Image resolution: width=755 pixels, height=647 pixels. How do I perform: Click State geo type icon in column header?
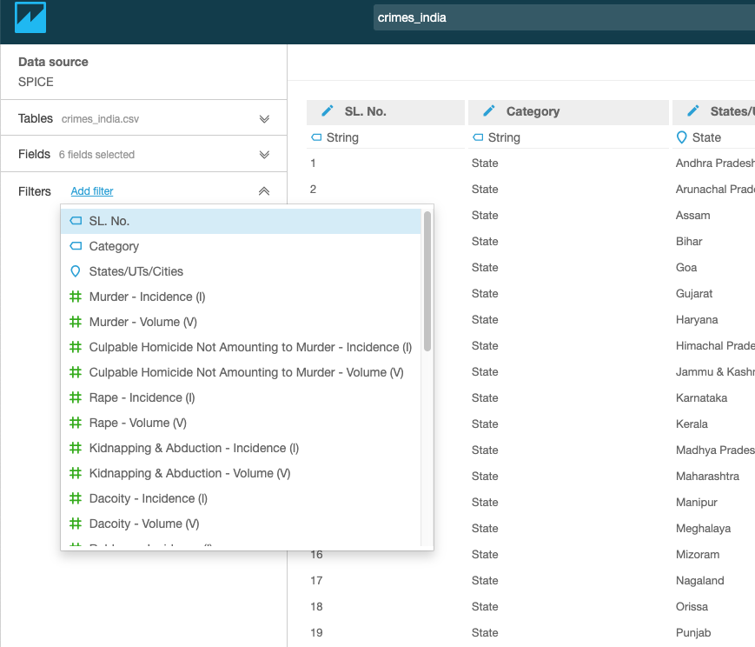tap(682, 137)
